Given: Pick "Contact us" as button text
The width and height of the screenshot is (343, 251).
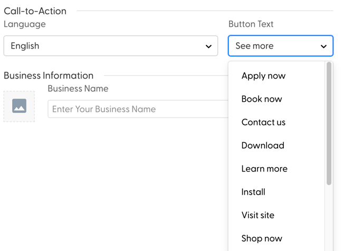Looking at the screenshot, I should [263, 122].
